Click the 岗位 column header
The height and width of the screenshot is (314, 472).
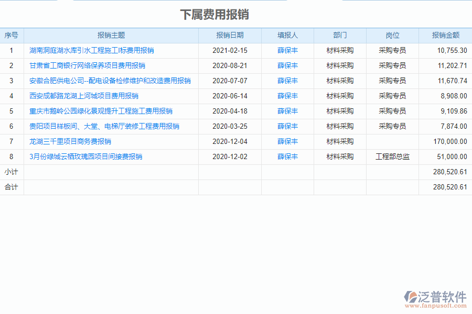click(x=392, y=35)
